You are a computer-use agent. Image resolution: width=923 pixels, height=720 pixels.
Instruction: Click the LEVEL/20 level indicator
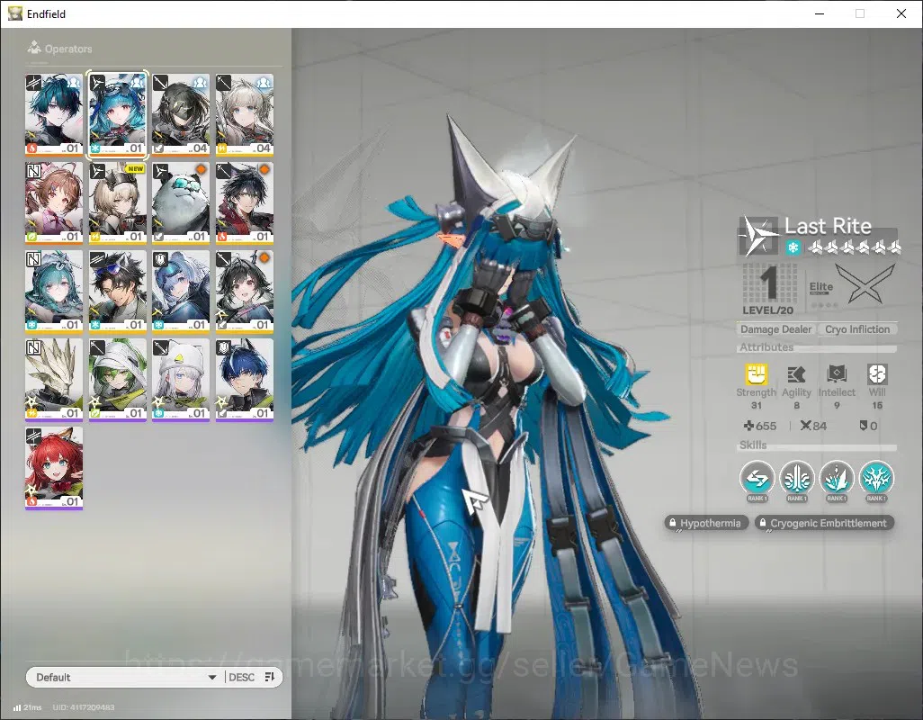click(767, 310)
